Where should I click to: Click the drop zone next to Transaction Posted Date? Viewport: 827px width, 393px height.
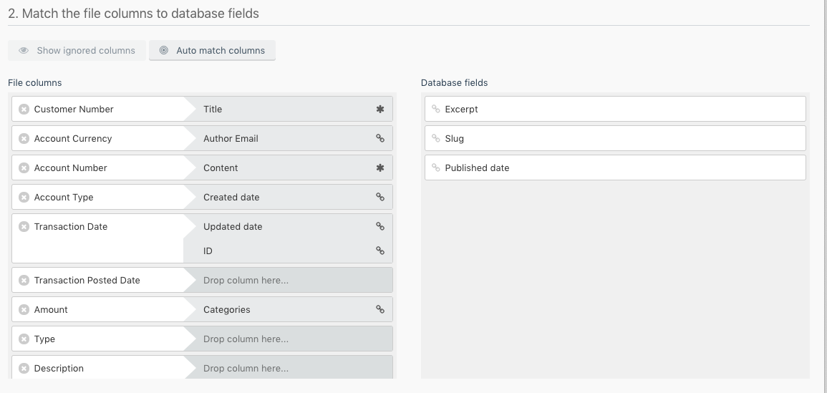(288, 281)
